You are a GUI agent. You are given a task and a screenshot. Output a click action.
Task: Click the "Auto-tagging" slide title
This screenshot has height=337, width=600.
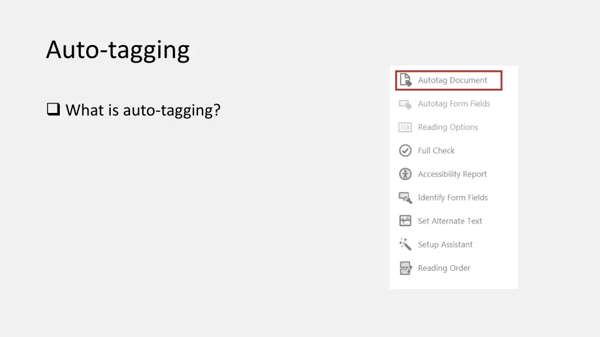coord(118,50)
